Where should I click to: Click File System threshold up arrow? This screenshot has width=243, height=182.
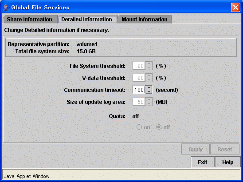click(149, 64)
